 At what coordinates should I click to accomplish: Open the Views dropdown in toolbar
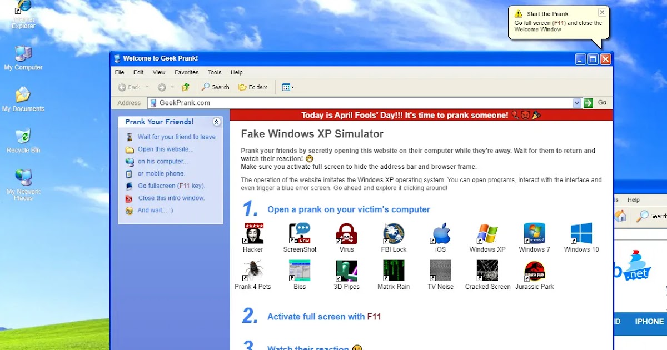[x=288, y=87]
